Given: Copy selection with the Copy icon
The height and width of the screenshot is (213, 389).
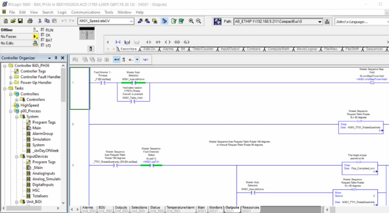Looking at the screenshot, I should [x=47, y=21].
